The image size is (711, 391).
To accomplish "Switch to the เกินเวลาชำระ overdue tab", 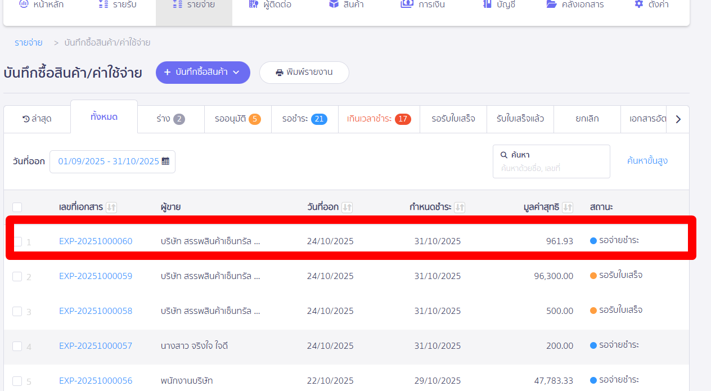I will coord(379,119).
